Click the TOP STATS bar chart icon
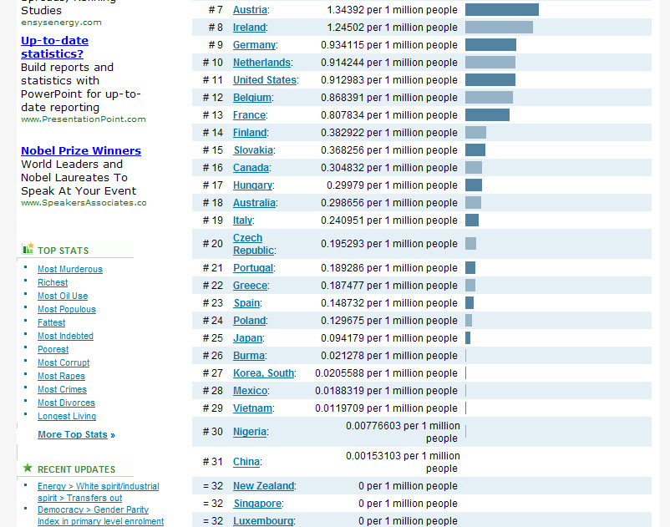 click(28, 249)
